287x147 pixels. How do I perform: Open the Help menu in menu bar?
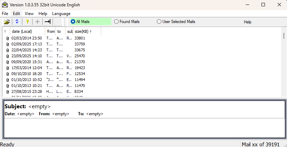point(43,14)
